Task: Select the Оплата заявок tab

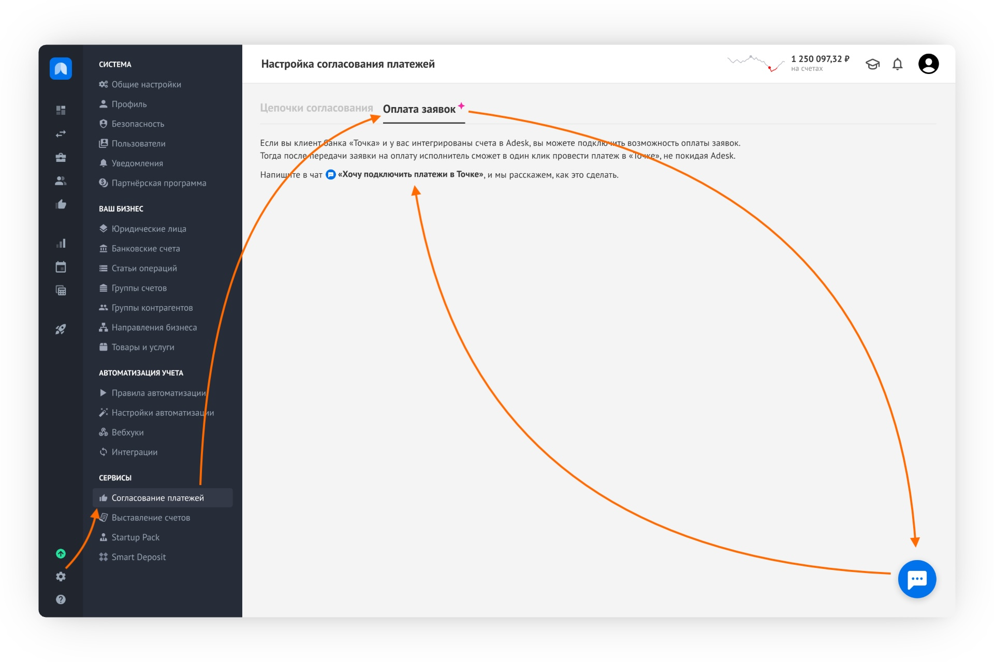Action: (x=419, y=109)
